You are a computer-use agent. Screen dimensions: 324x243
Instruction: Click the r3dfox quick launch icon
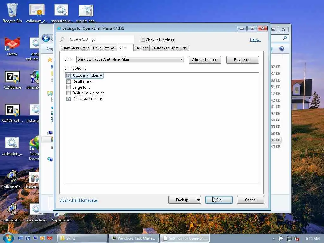[x=50, y=238]
